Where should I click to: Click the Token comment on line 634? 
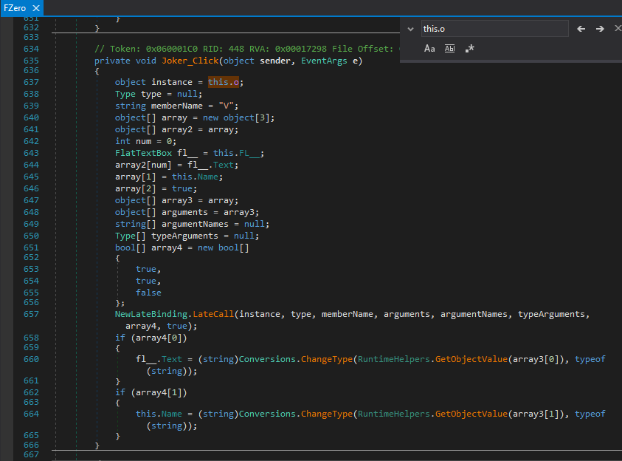[246, 49]
